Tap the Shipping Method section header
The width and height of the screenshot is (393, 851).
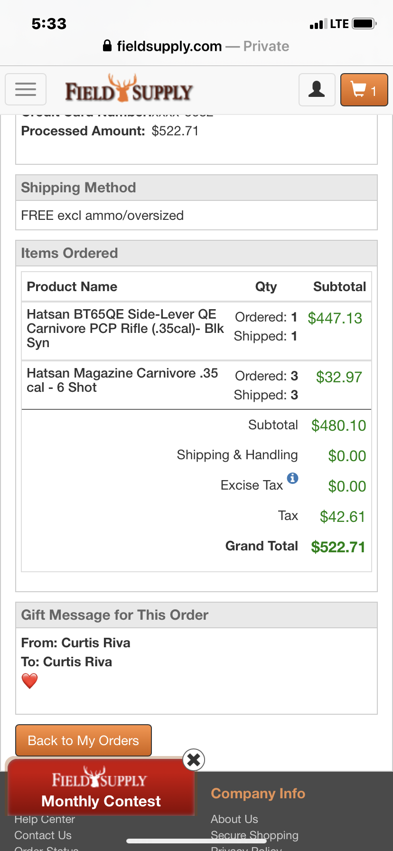click(x=196, y=188)
